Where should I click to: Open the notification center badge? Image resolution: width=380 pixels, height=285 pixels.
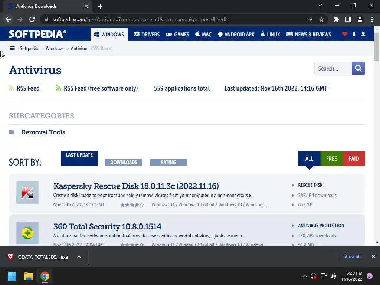(370, 276)
